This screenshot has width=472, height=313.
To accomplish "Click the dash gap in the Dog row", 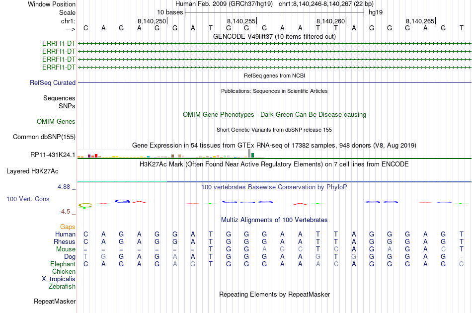I will click(x=462, y=257).
